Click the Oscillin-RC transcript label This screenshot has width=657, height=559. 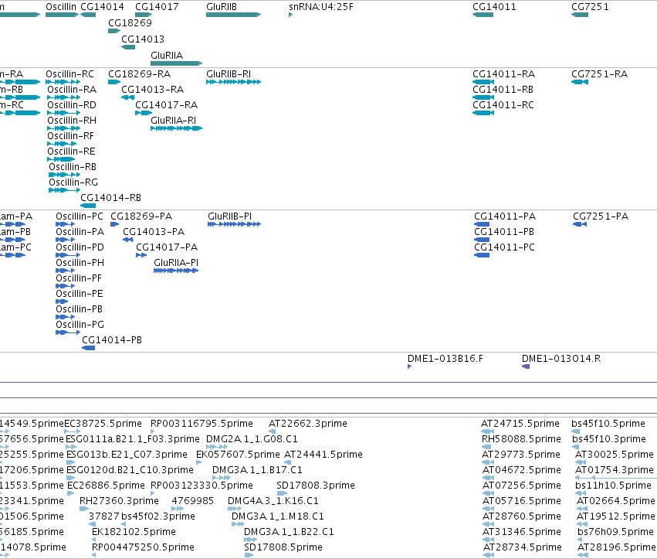point(69,74)
